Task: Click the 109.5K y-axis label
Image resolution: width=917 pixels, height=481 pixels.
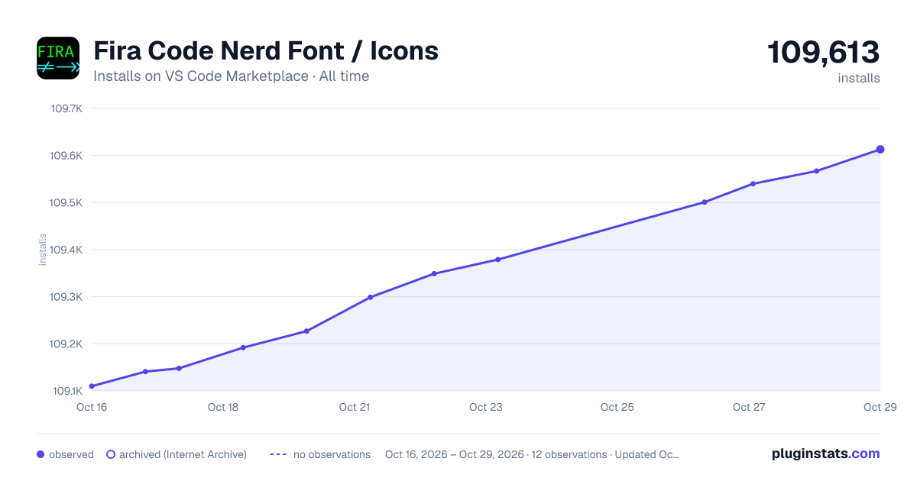Action: pos(66,203)
